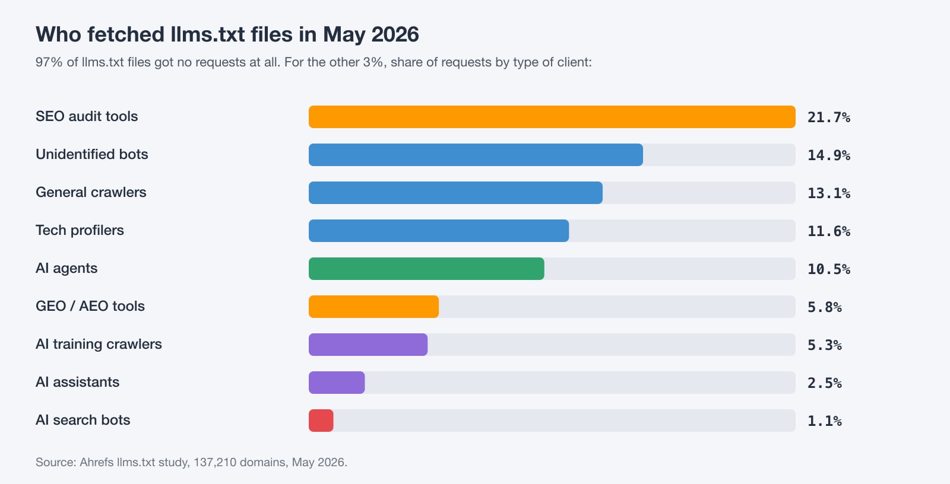Click the 13.1% value

coord(829,193)
